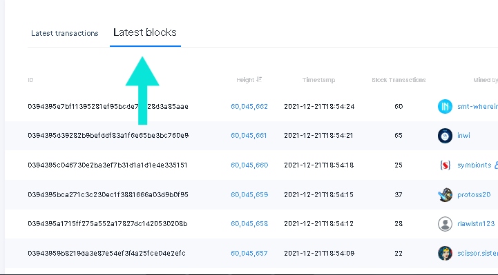Click timestamp 2021-12-21T18:54:12
This screenshot has height=275, width=498.
point(318,223)
